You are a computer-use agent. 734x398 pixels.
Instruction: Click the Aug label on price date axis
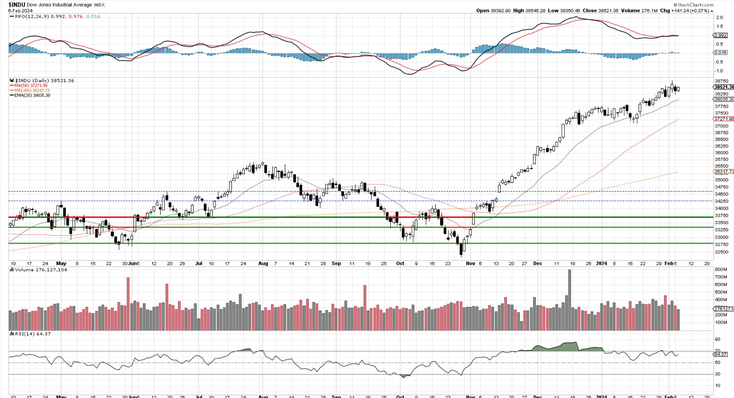click(263, 263)
